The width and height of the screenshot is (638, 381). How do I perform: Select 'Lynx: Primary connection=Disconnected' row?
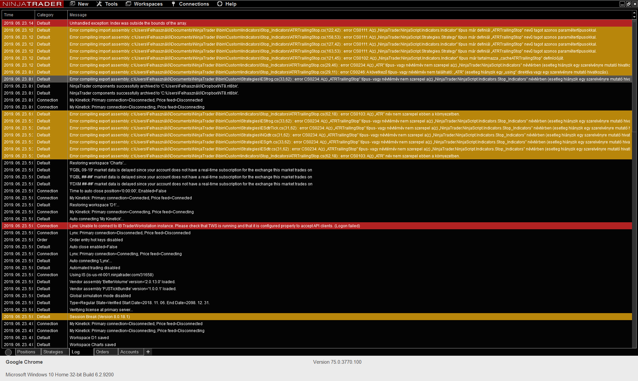click(x=317, y=233)
